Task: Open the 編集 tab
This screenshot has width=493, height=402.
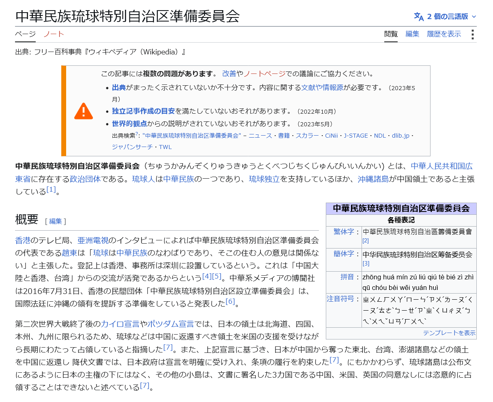Action: [412, 34]
